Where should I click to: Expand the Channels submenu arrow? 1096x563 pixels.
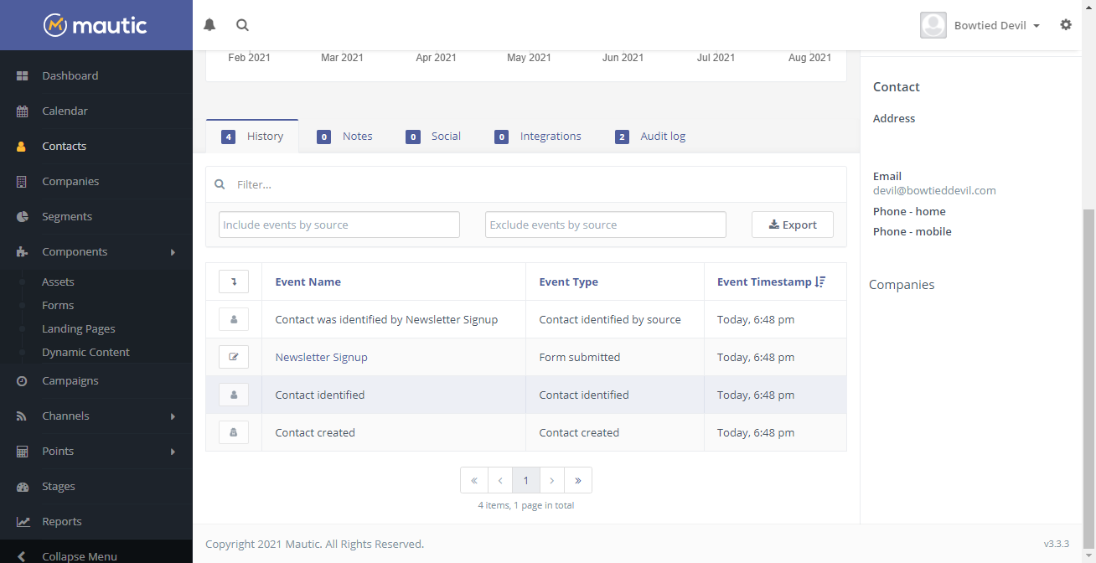click(x=173, y=416)
